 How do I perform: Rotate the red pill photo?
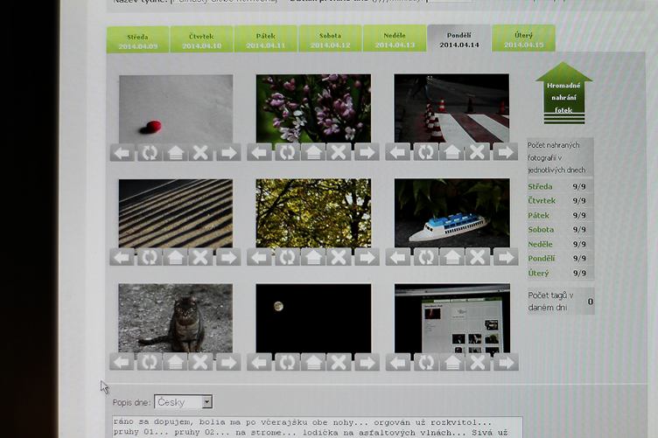point(150,153)
